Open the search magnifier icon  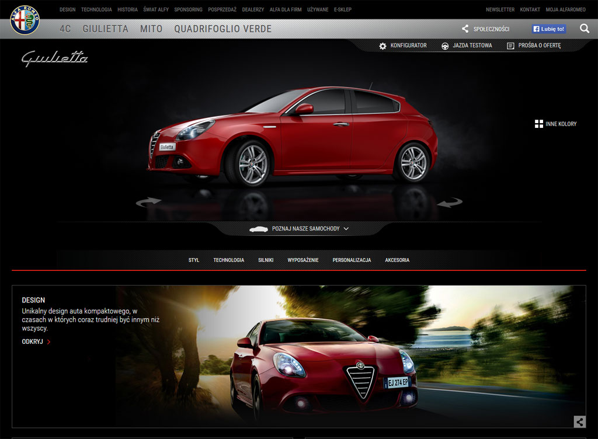[x=584, y=29]
